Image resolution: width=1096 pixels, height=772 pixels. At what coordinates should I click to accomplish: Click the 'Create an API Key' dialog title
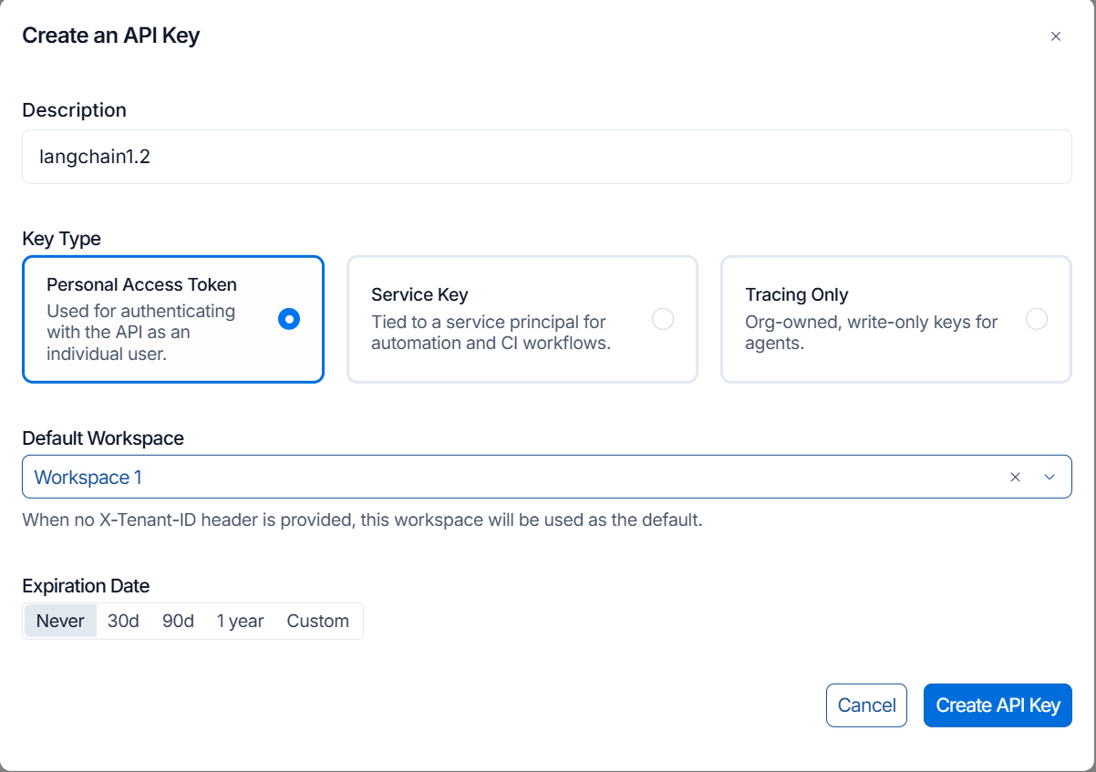[x=110, y=36]
